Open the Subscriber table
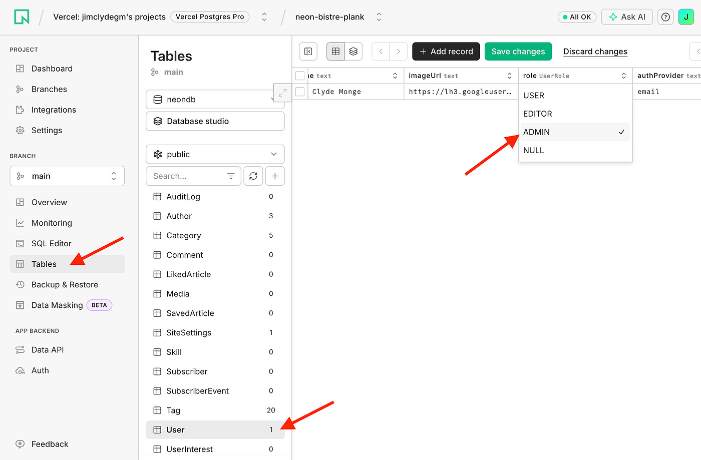Viewport: 701px width, 460px height. pyautogui.click(x=215, y=371)
